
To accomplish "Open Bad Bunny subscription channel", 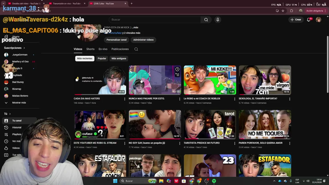I will pos(18,82).
